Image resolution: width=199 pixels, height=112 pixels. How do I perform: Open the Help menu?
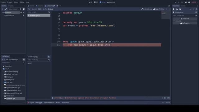pyautogui.click(x=27, y=2)
